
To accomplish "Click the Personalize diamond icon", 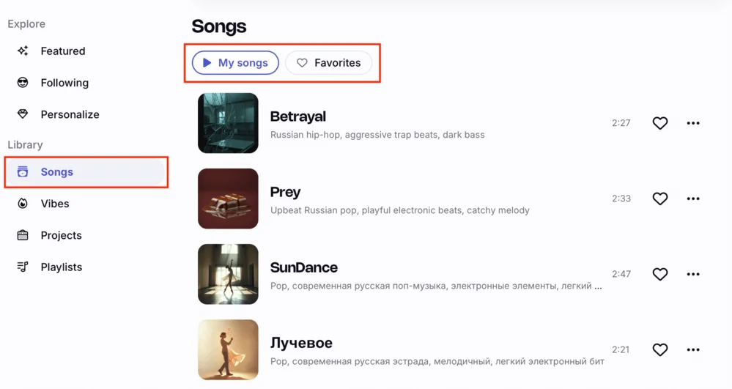I will [x=23, y=114].
